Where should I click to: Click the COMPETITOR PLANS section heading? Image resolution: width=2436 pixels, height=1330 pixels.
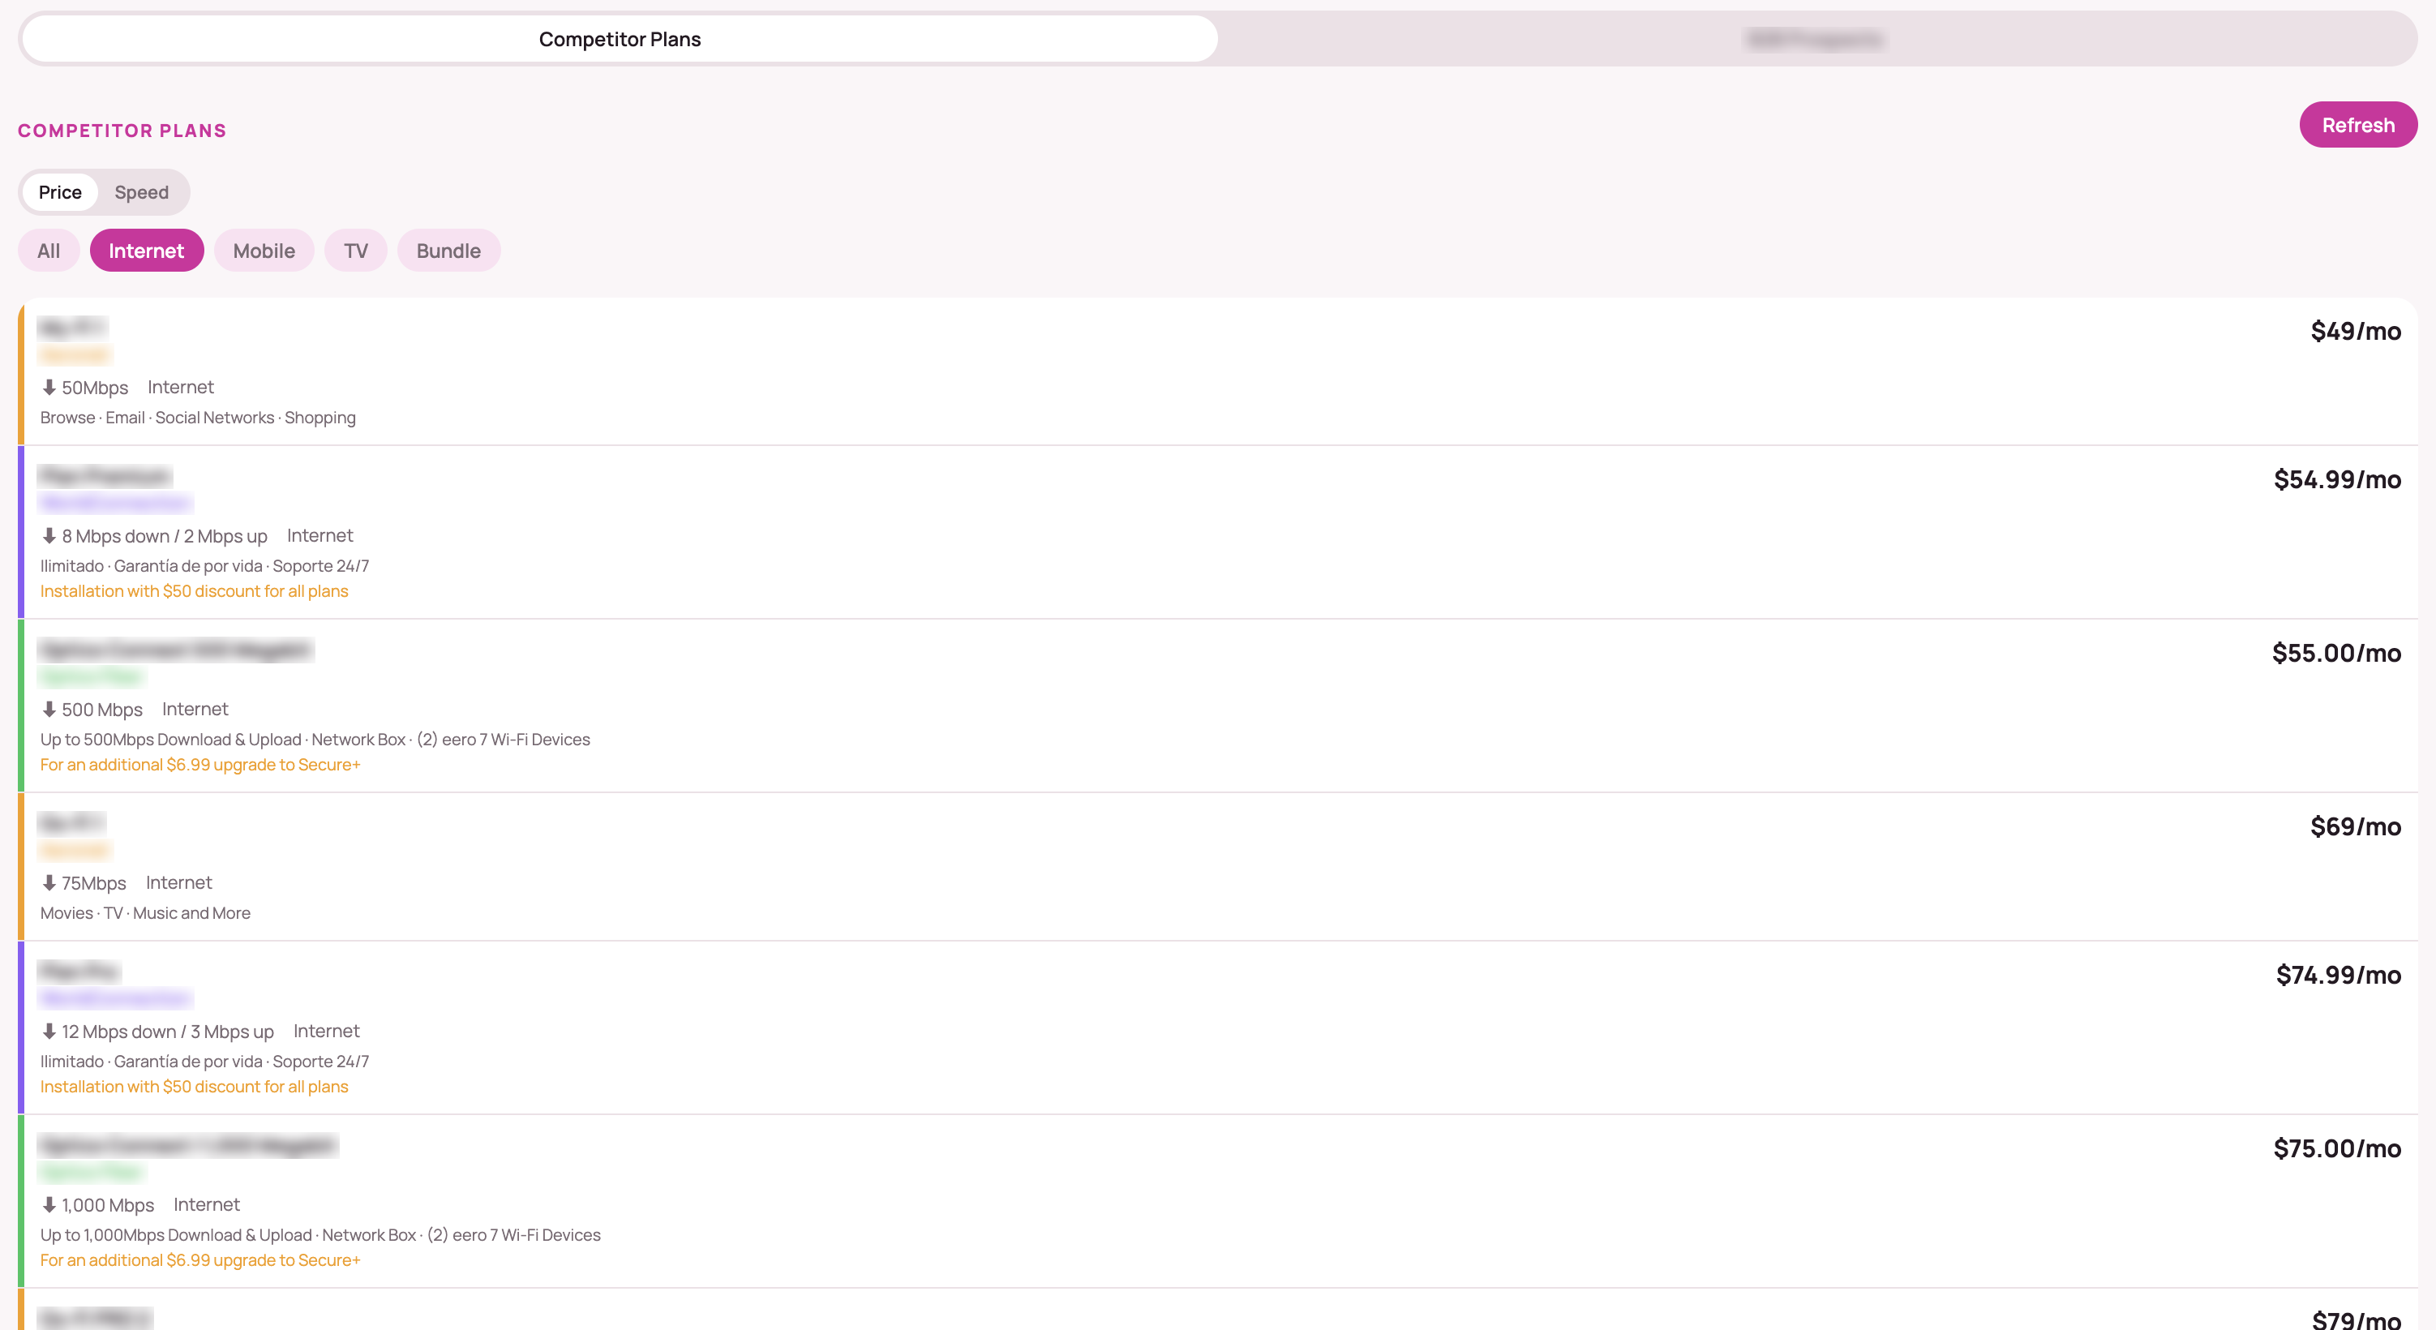click(122, 131)
